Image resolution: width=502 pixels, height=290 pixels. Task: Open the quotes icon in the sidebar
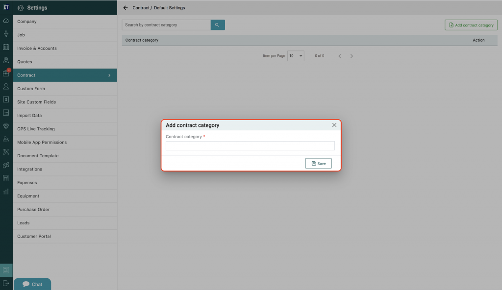[6, 165]
